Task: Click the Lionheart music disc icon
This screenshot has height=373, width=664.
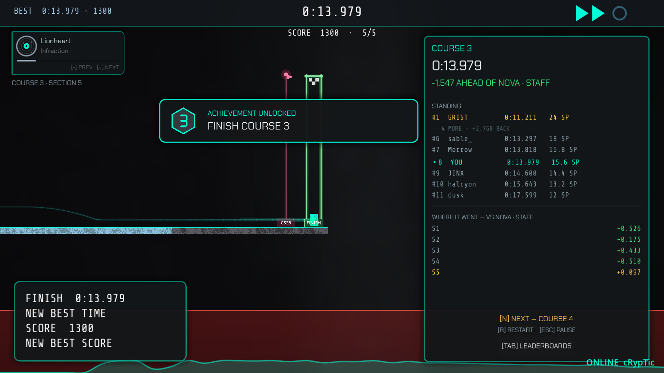Action: [27, 46]
